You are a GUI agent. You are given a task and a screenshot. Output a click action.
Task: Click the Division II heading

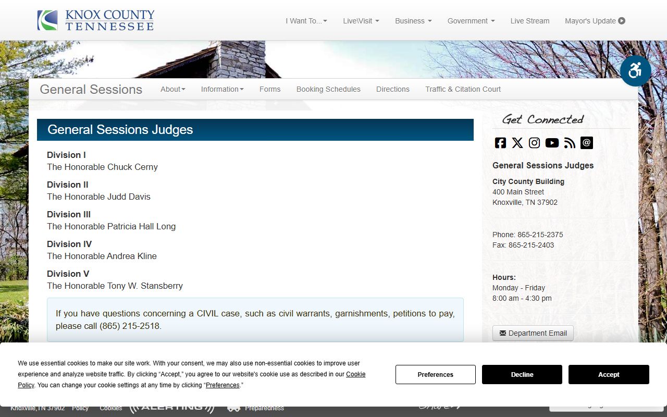(x=68, y=185)
